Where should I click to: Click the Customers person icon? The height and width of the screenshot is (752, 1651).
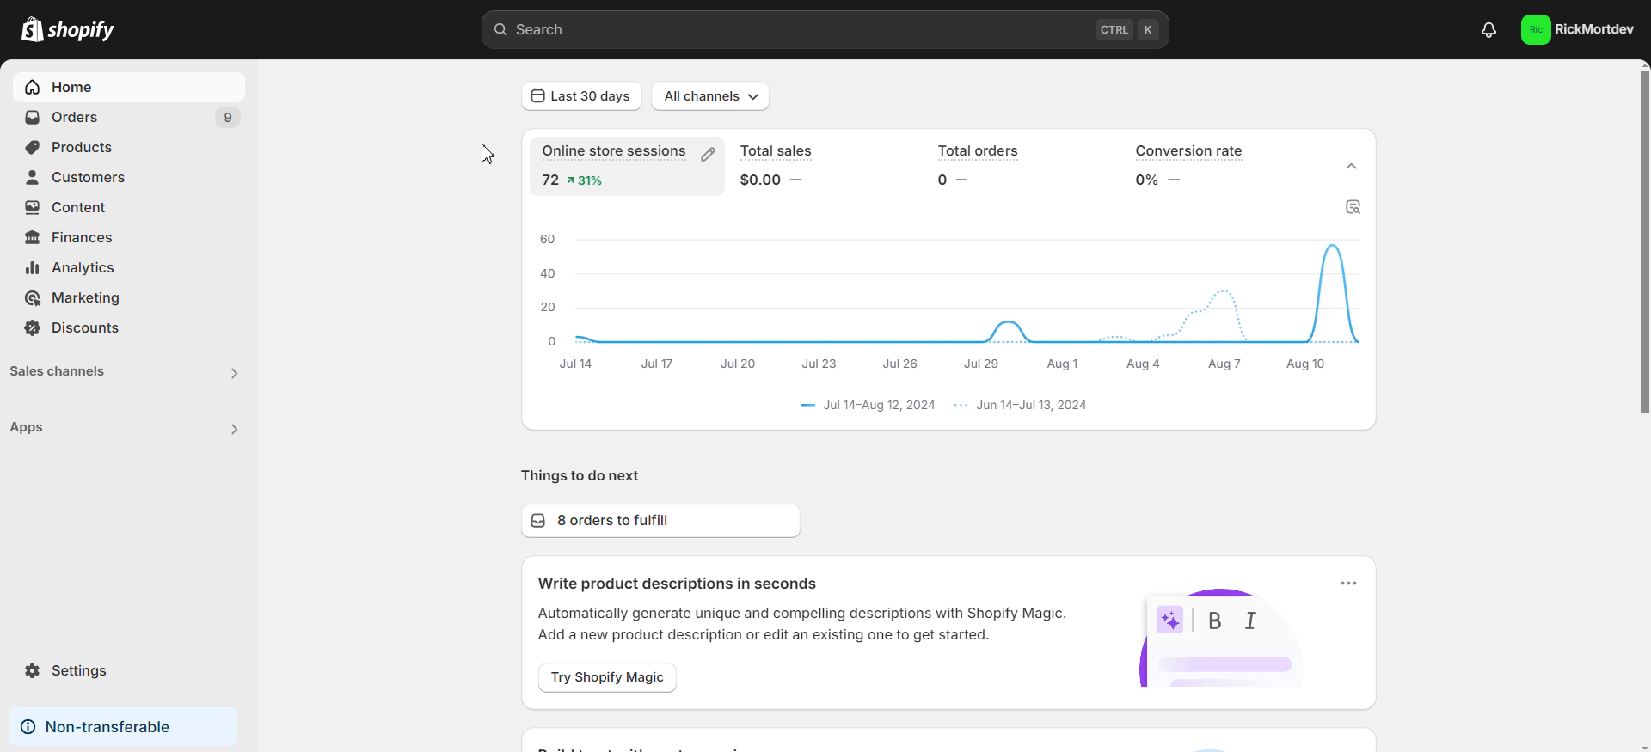(x=33, y=177)
